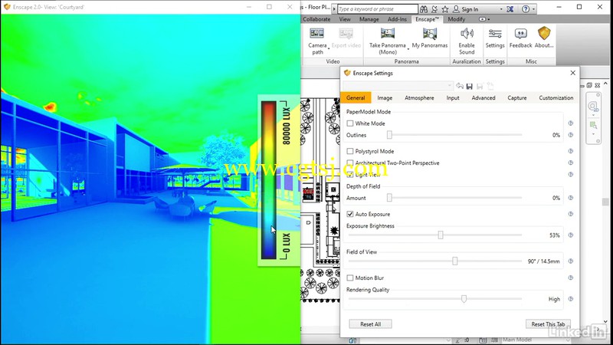The height and width of the screenshot is (345, 613).
Task: Click the undo arrow in Enscape Settings
Action: pos(460,86)
